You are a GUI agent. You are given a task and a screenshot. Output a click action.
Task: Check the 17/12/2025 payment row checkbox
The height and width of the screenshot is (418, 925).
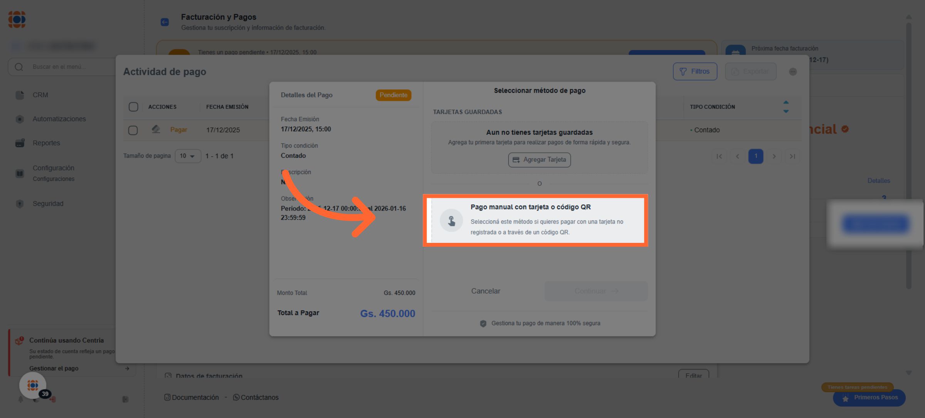point(133,130)
